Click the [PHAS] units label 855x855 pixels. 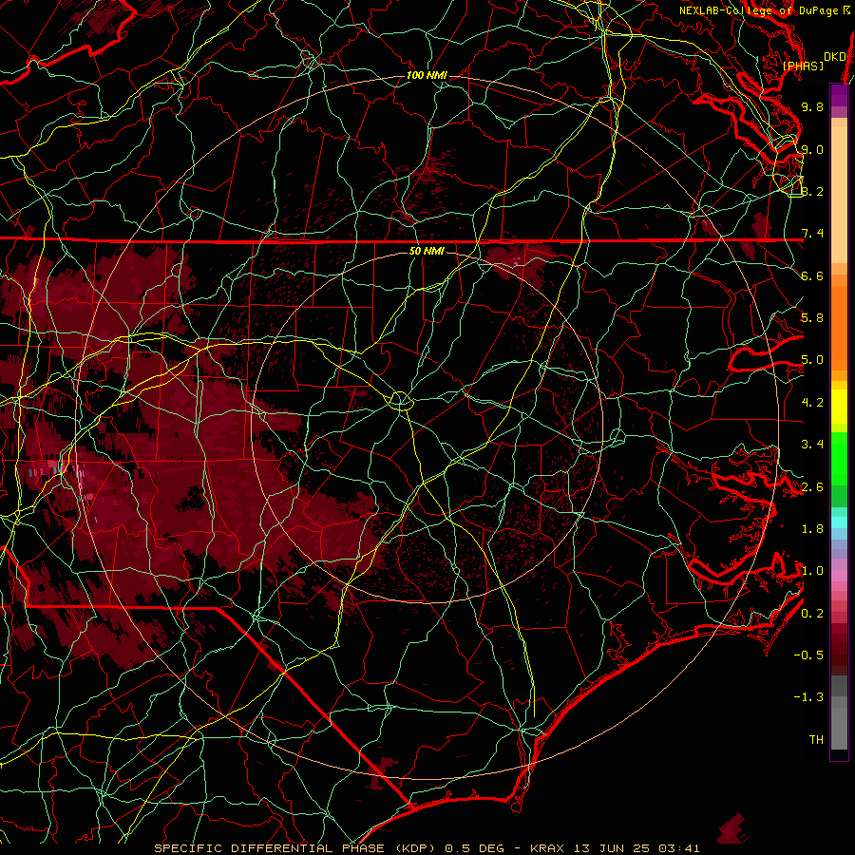tap(803, 66)
